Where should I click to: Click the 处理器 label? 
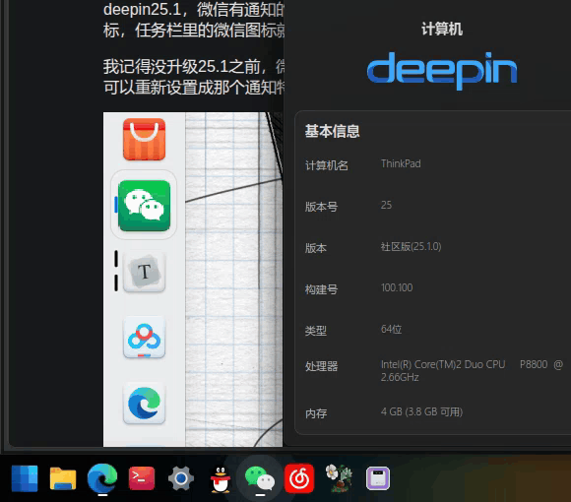tap(321, 366)
